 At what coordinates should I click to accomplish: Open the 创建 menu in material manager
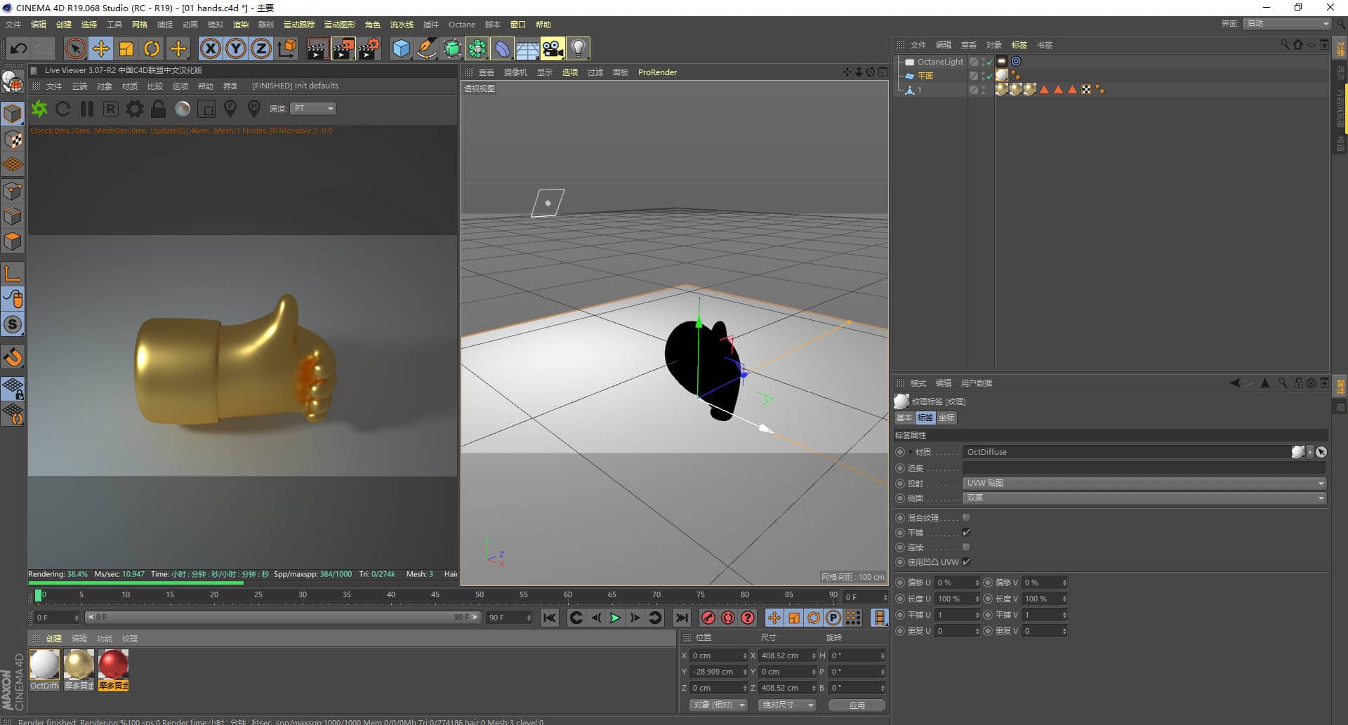[x=54, y=639]
